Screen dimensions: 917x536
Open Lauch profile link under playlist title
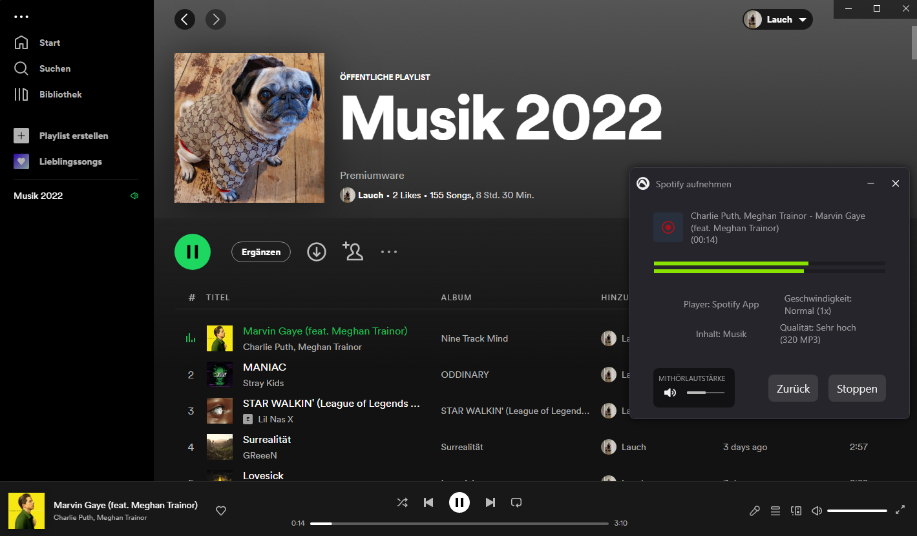coord(370,195)
